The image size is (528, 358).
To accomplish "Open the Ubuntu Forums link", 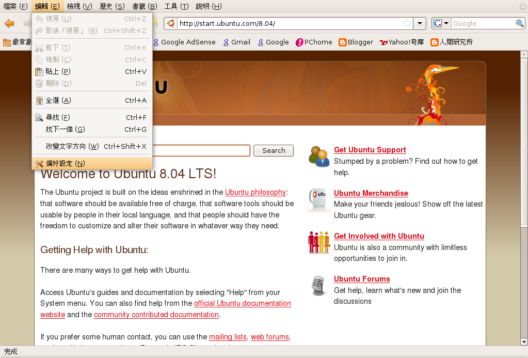I will pyautogui.click(x=362, y=279).
